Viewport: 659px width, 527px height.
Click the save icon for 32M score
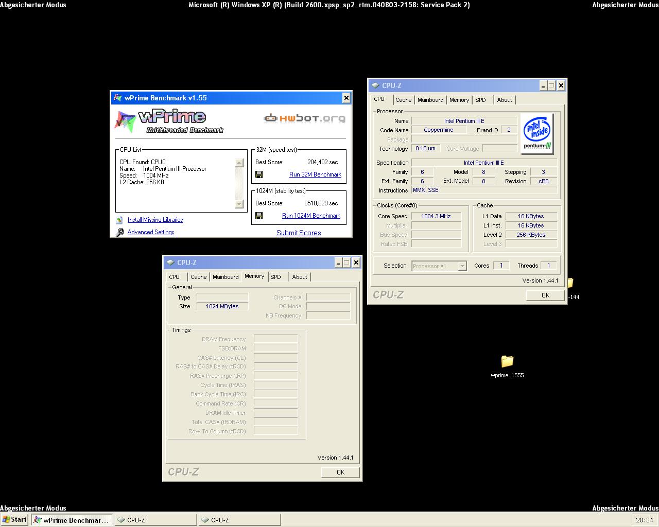[x=259, y=174]
